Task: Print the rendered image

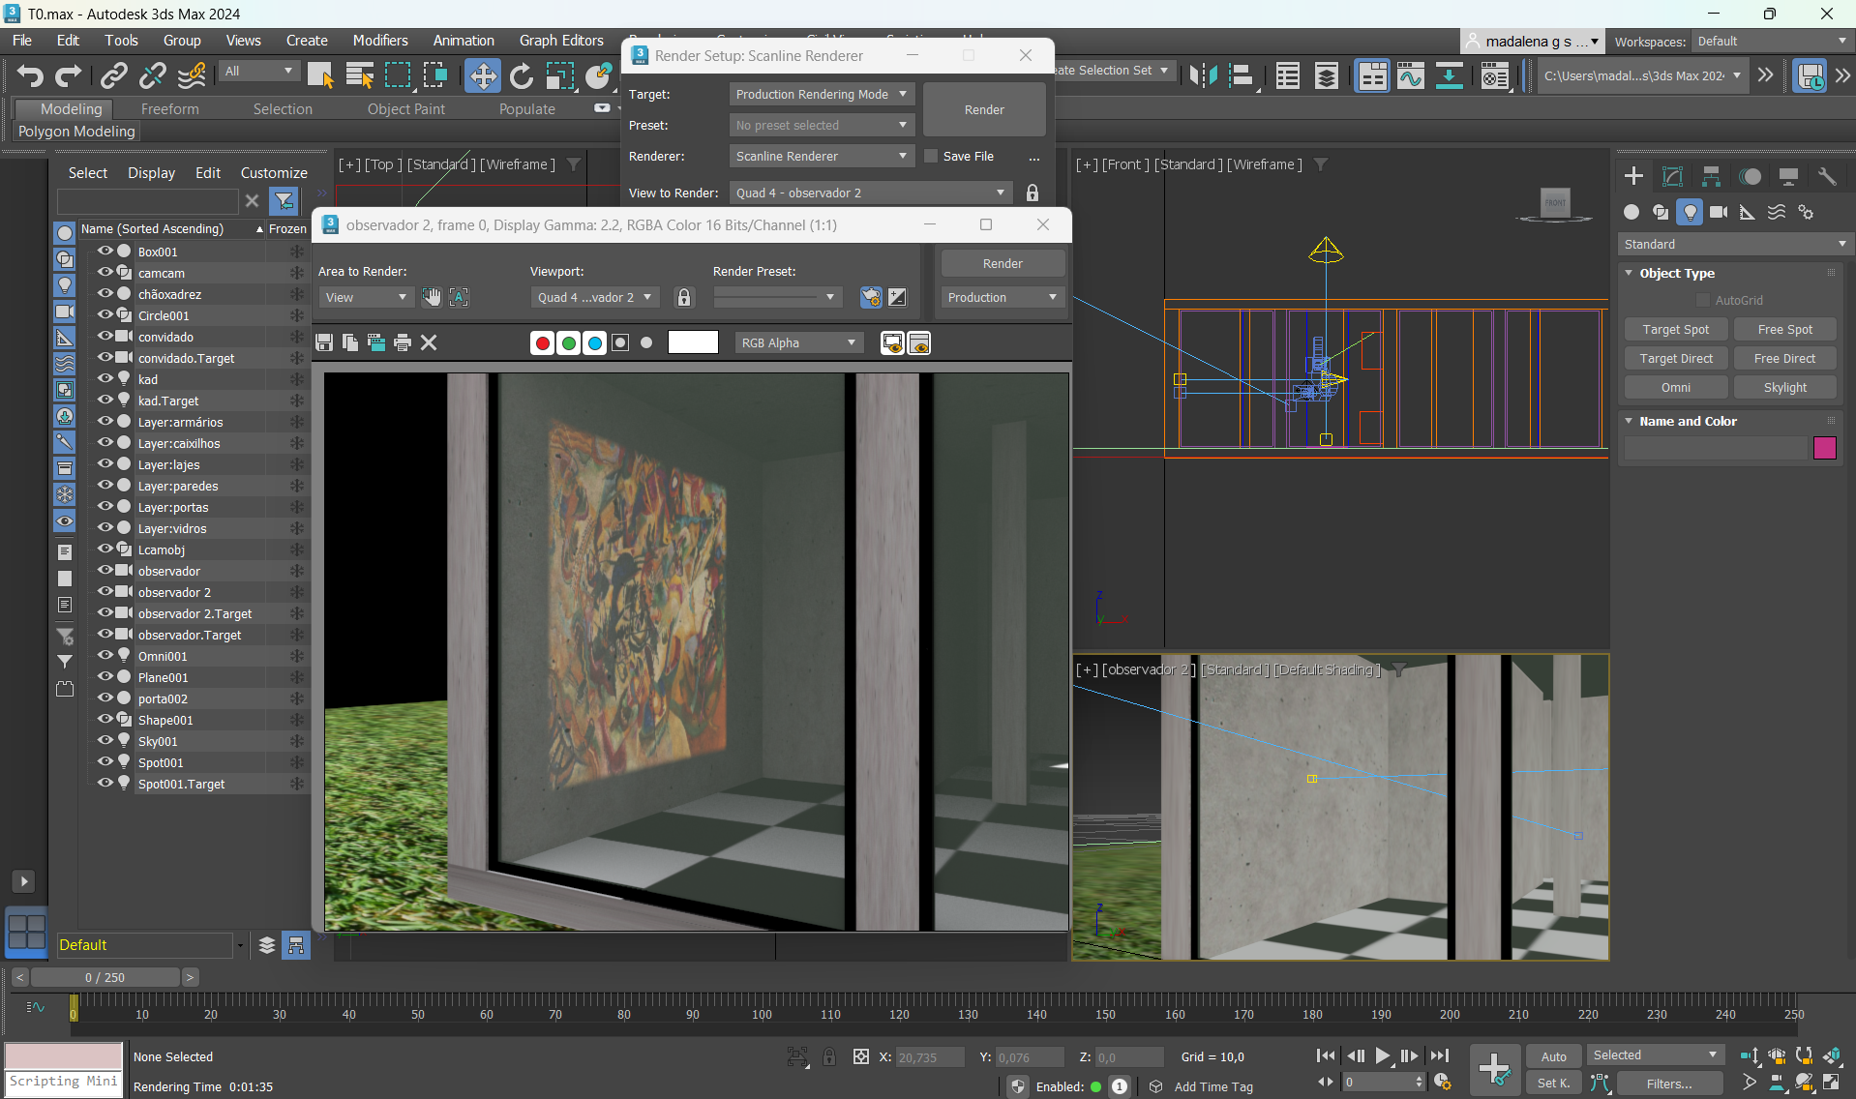Action: point(403,342)
